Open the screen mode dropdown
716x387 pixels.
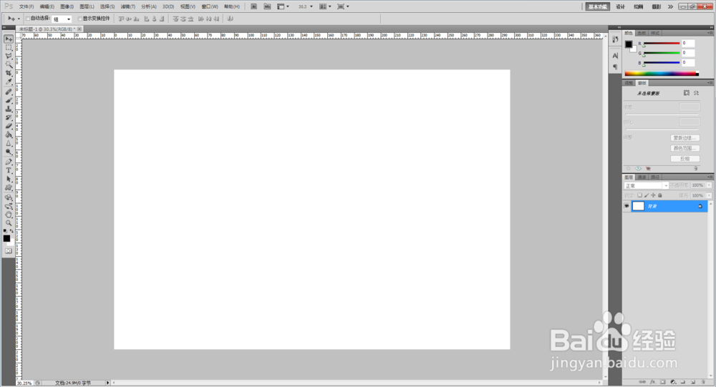click(343, 6)
